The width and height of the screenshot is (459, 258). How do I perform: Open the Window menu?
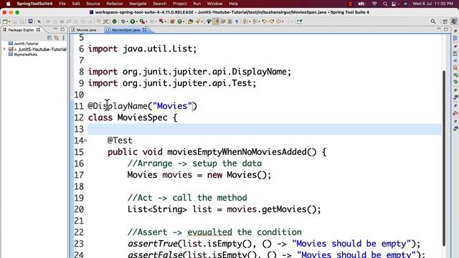click(215, 4)
